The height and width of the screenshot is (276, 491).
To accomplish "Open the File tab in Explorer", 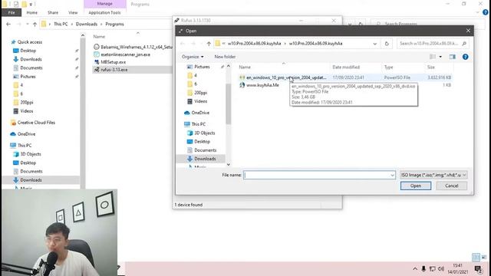I will click(x=12, y=12).
